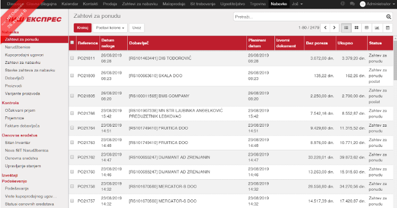Open the Kalendar menu

tap(70, 4)
